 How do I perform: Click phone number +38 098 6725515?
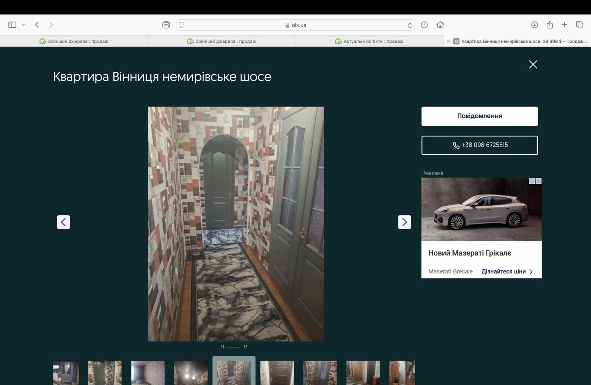tap(479, 145)
